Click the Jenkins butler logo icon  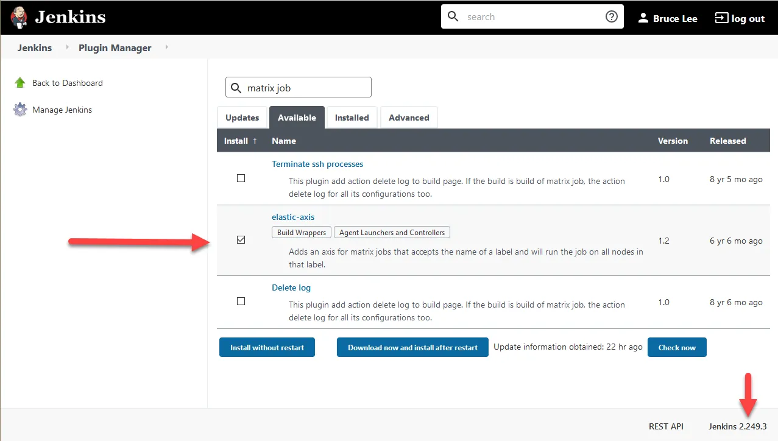(19, 18)
